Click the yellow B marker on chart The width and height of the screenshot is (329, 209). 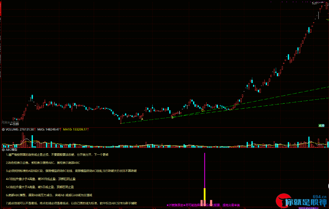point(172,117)
